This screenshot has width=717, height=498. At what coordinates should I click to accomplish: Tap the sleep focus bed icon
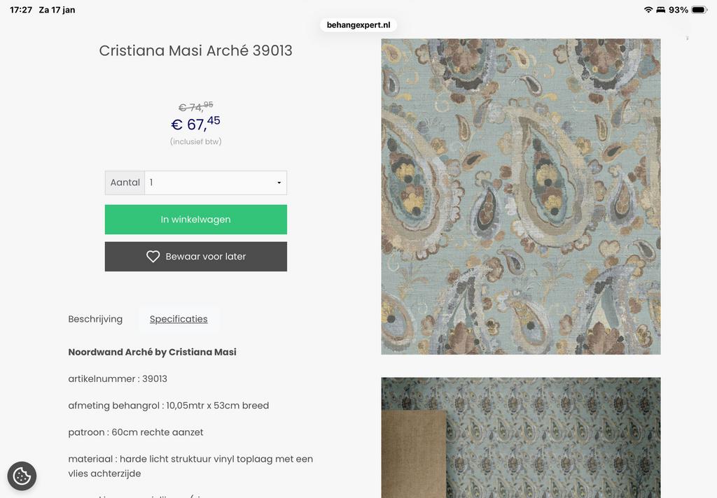point(660,10)
